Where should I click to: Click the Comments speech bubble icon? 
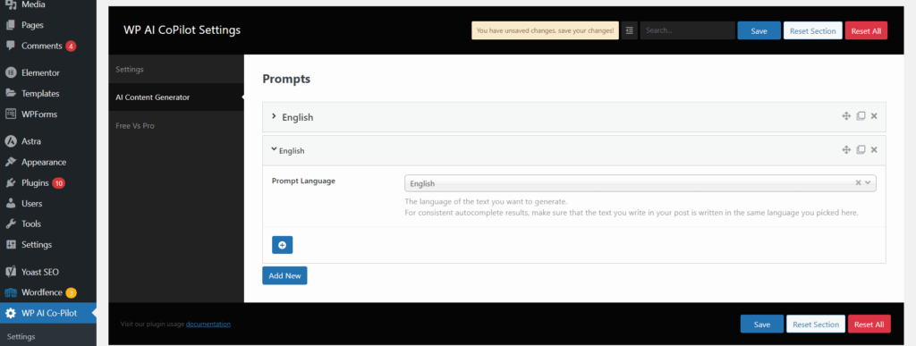point(11,46)
